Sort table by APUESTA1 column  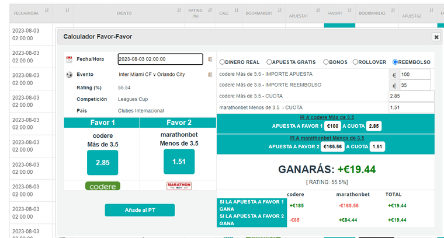(x=318, y=10)
